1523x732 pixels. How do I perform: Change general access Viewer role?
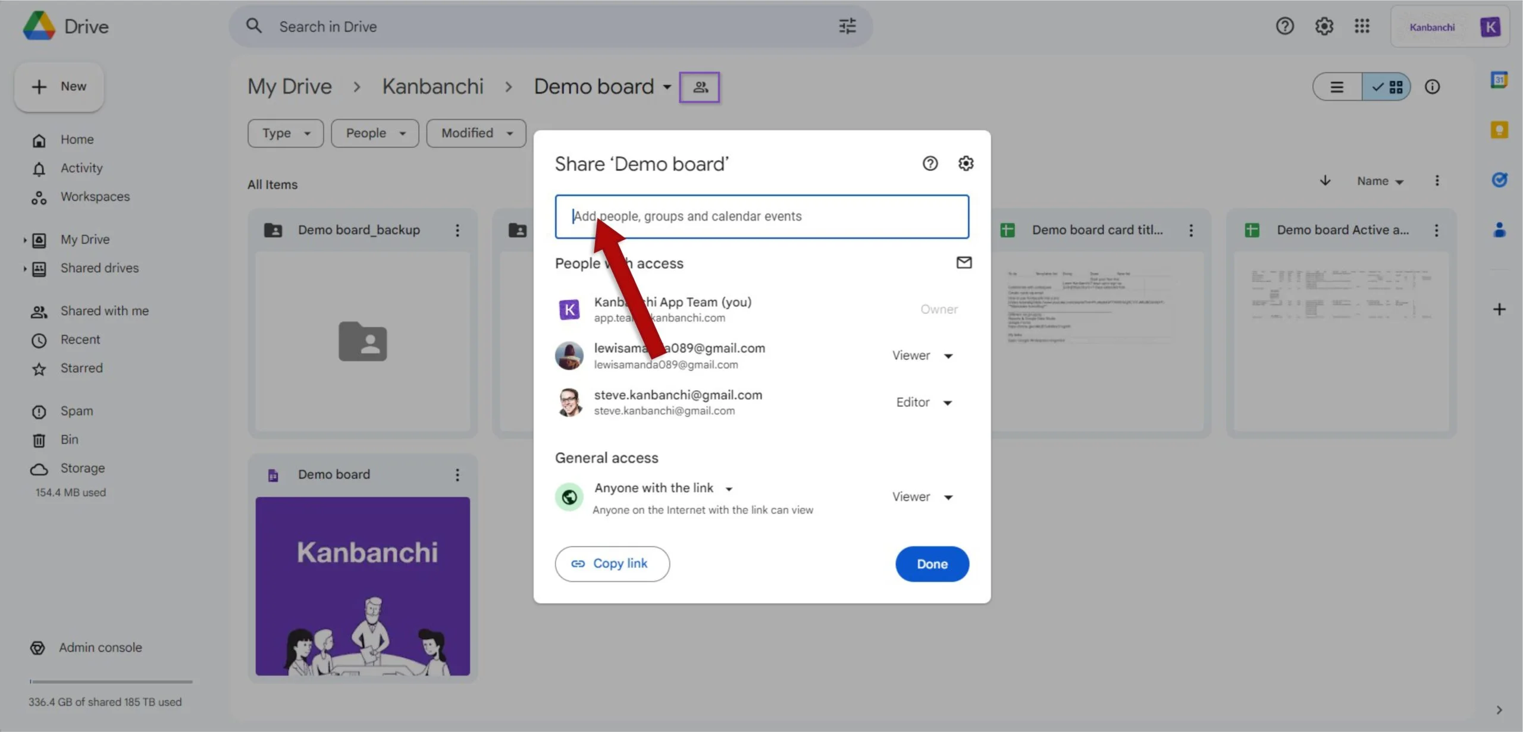coord(922,497)
